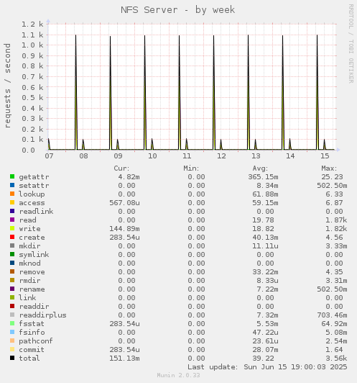The width and height of the screenshot is (357, 383).
Task: Click the x-axis date label 10
Action: click(x=152, y=156)
